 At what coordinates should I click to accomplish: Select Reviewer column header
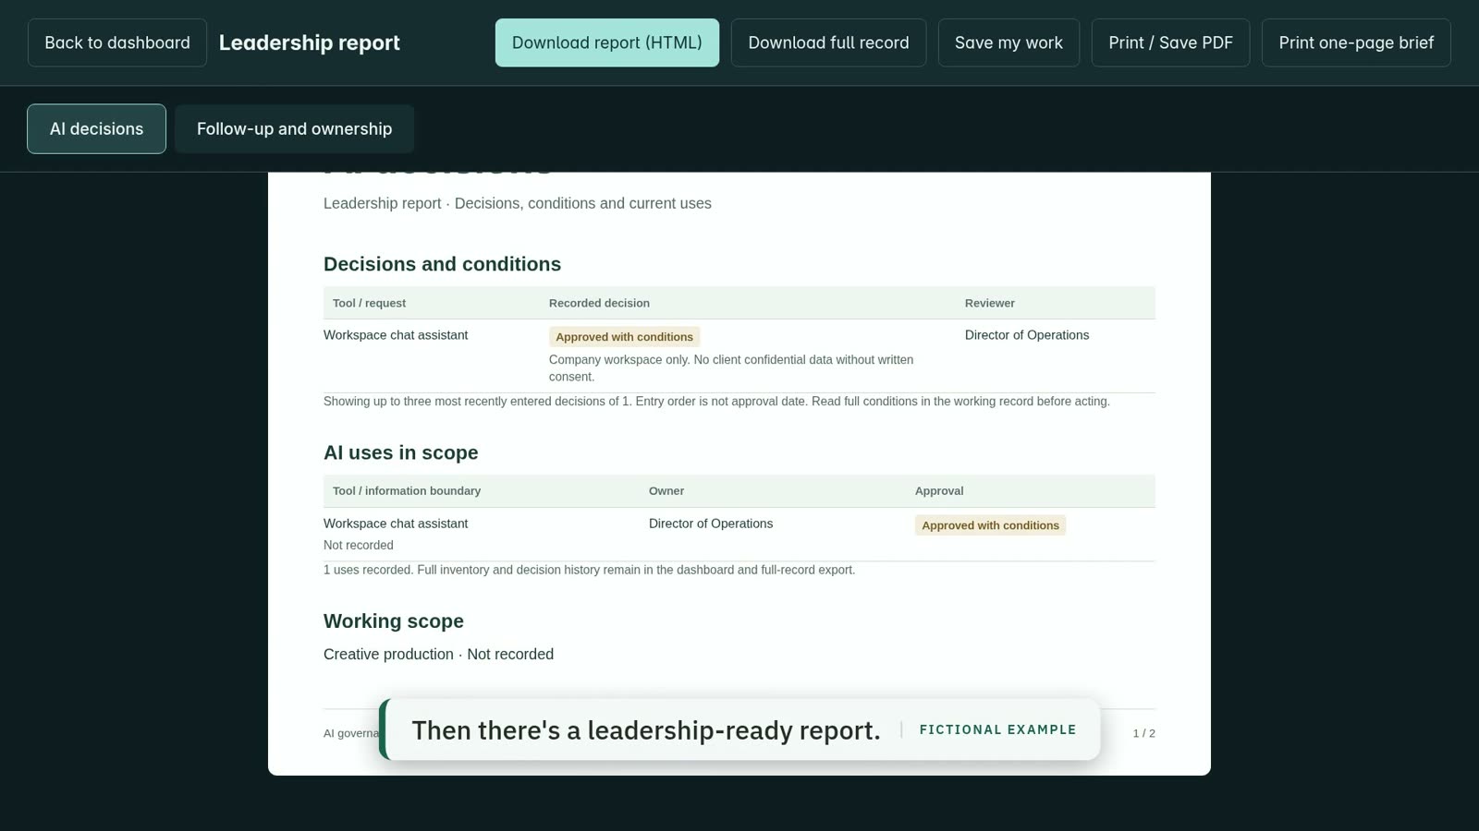click(x=989, y=303)
